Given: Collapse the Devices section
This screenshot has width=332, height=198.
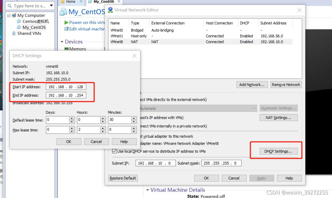Looking at the screenshot, I should 62,42.
